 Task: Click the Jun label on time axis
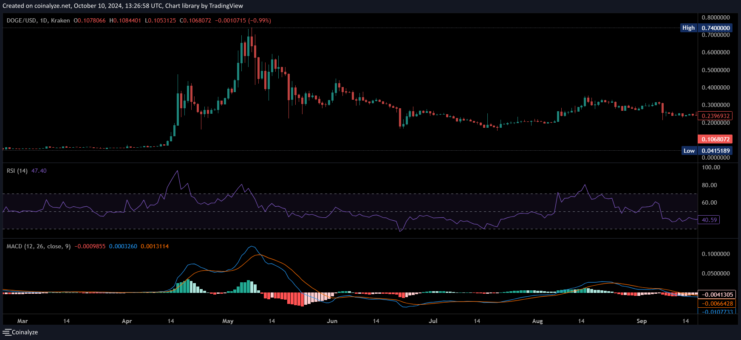click(332, 321)
